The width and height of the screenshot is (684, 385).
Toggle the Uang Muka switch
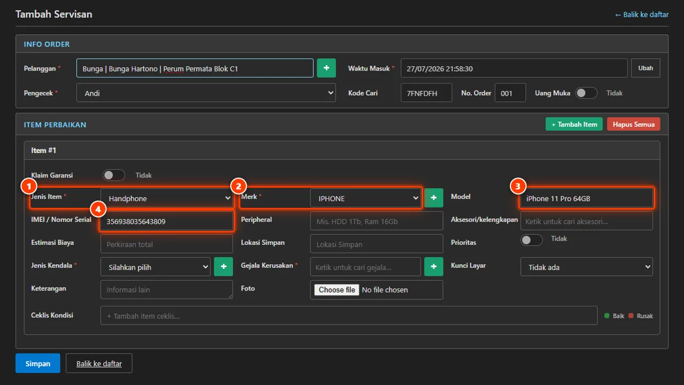point(586,93)
